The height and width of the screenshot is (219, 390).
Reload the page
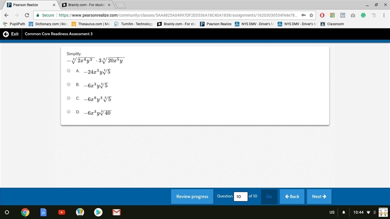27,15
